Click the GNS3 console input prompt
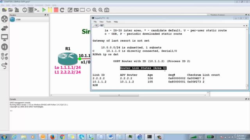The image size is (250, 140). (11, 111)
